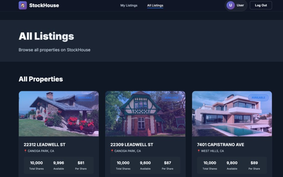Click the StockHouse brand name link
283x177 pixels.
click(44, 5)
